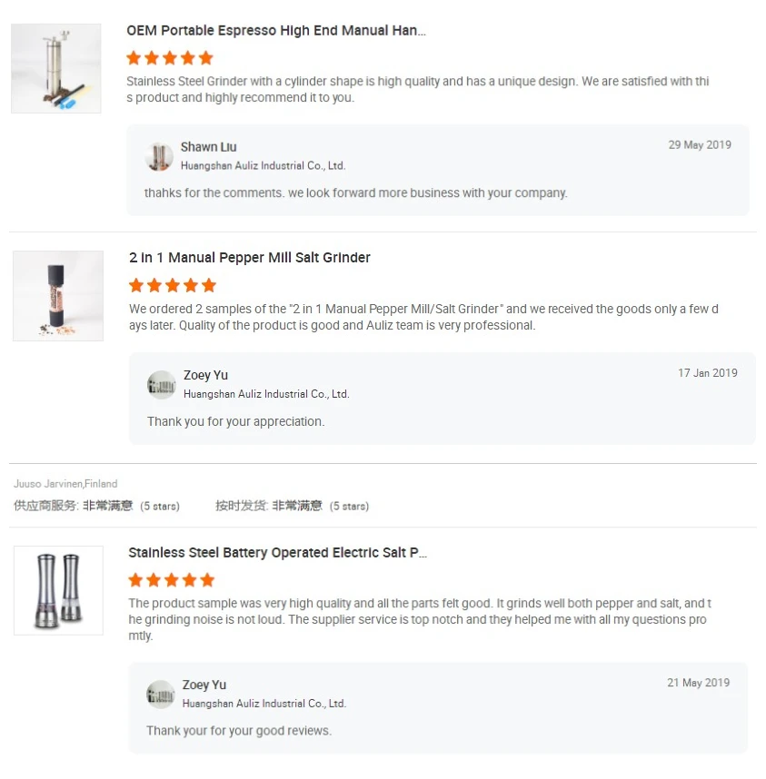The image size is (766, 779).
Task: Click the reviewer name Juuso Jarvinen, Finland
Action: (x=65, y=484)
